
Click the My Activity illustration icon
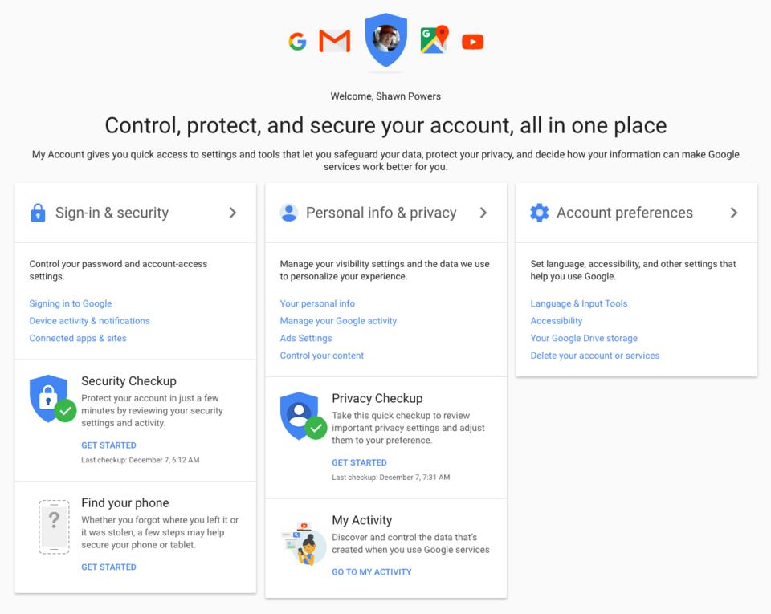pos(304,541)
